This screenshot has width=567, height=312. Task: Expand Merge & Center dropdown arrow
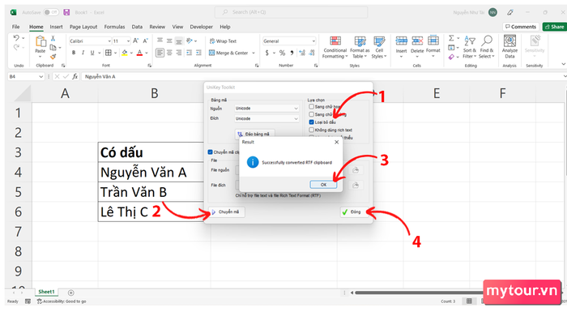point(254,53)
